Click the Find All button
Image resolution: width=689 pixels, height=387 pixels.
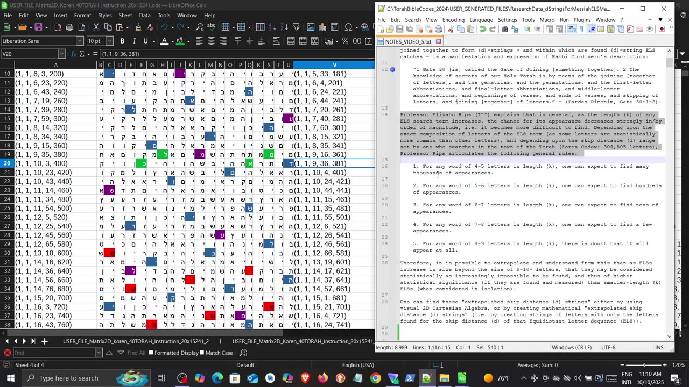pos(136,353)
